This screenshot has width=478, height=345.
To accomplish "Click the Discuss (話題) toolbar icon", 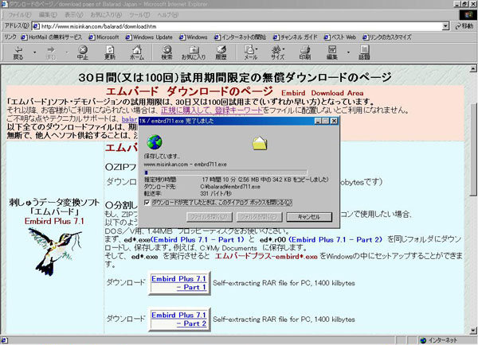I will 364,52.
